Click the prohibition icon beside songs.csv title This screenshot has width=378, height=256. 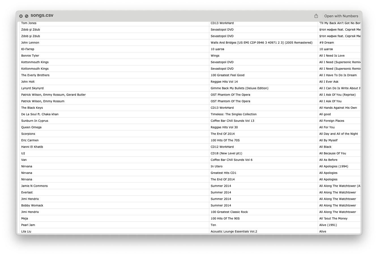coord(27,16)
